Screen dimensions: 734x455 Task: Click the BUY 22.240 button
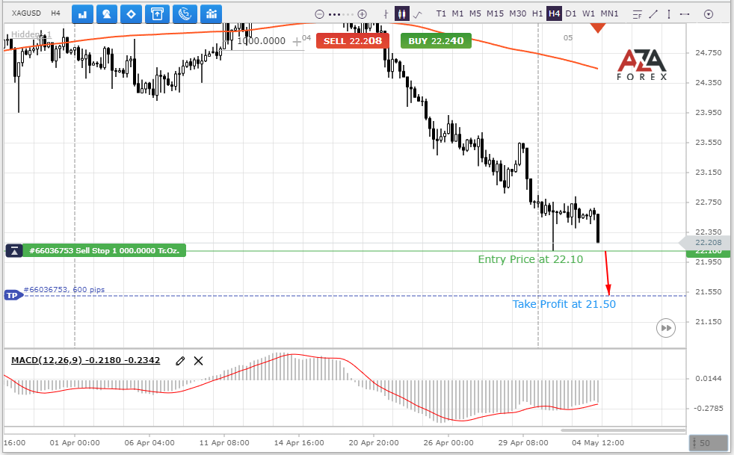(436, 41)
